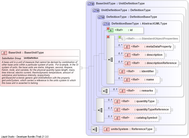The width and height of the screenshot is (189, 138).
Task: Expand the identifier element
Action: 157,72
